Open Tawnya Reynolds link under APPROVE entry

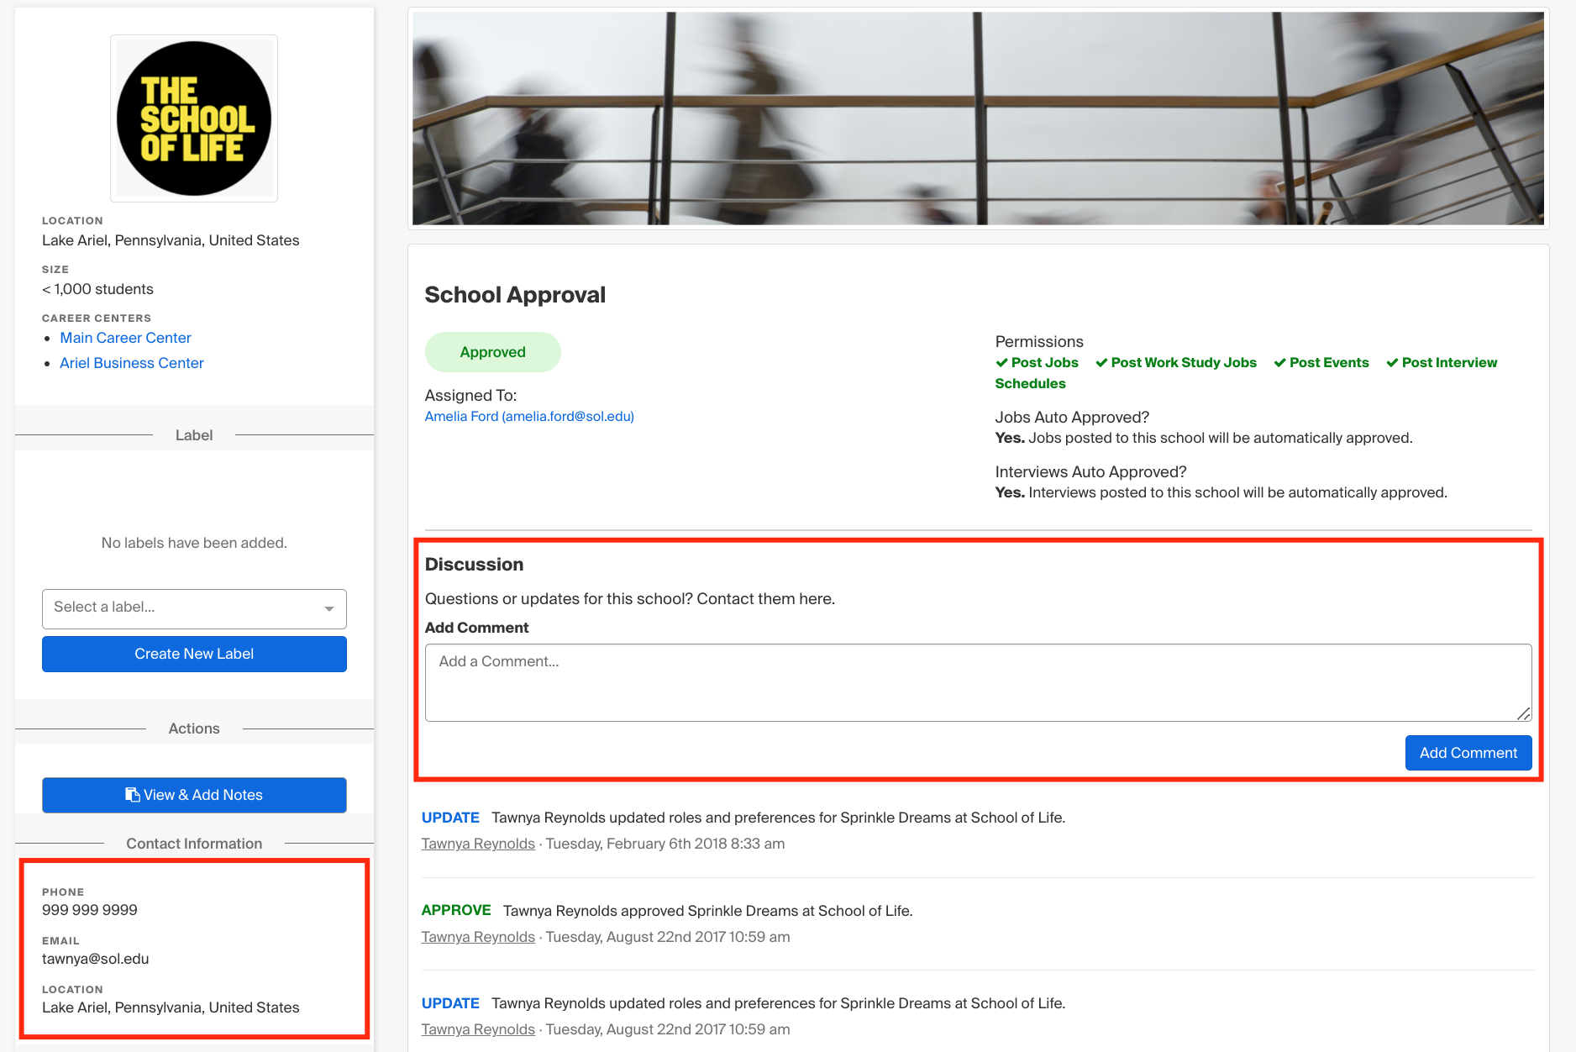pos(478,937)
